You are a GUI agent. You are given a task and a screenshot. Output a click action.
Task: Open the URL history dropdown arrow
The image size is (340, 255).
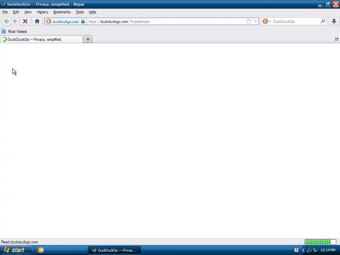[x=255, y=21]
